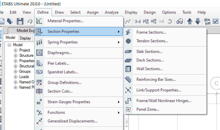Switch to 3-d view toolbar button

pyautogui.click(x=137, y=21)
